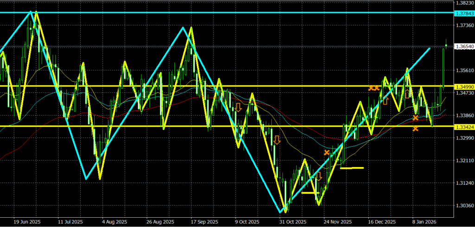Select the upper short yellow horizontal segment
Viewport: 475px width, 227px height.
tap(352, 168)
